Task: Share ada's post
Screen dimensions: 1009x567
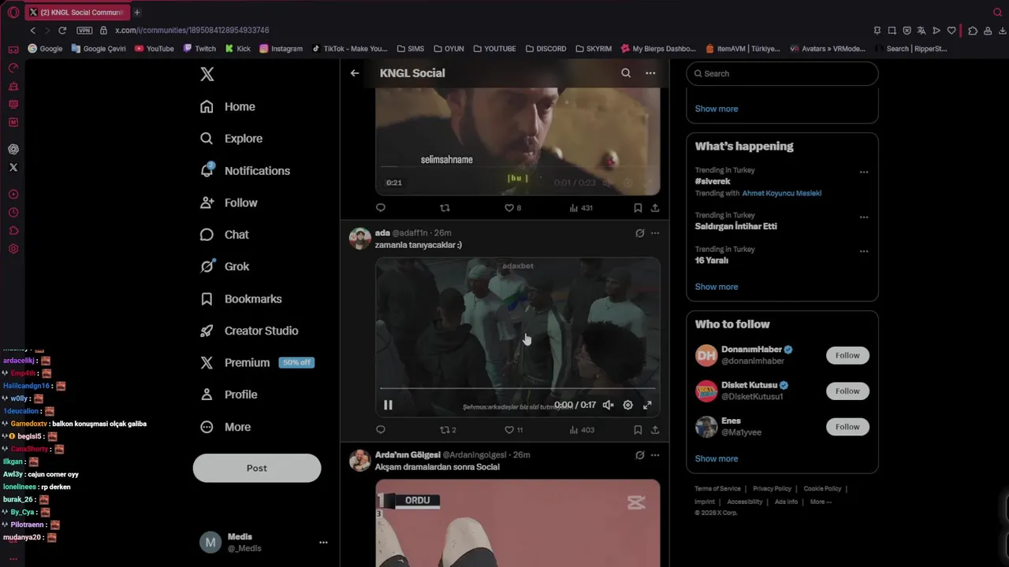Action: tap(655, 430)
